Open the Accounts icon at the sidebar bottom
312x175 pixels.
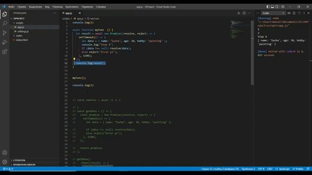tap(4, 153)
